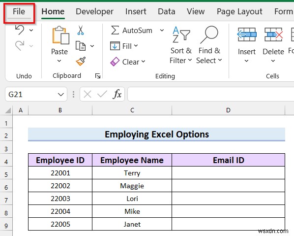Click the Redo arrow icon
Screen dimensions: 294x236
[x=20, y=46]
